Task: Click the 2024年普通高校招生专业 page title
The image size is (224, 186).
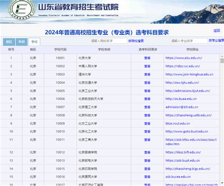Action: [107, 32]
